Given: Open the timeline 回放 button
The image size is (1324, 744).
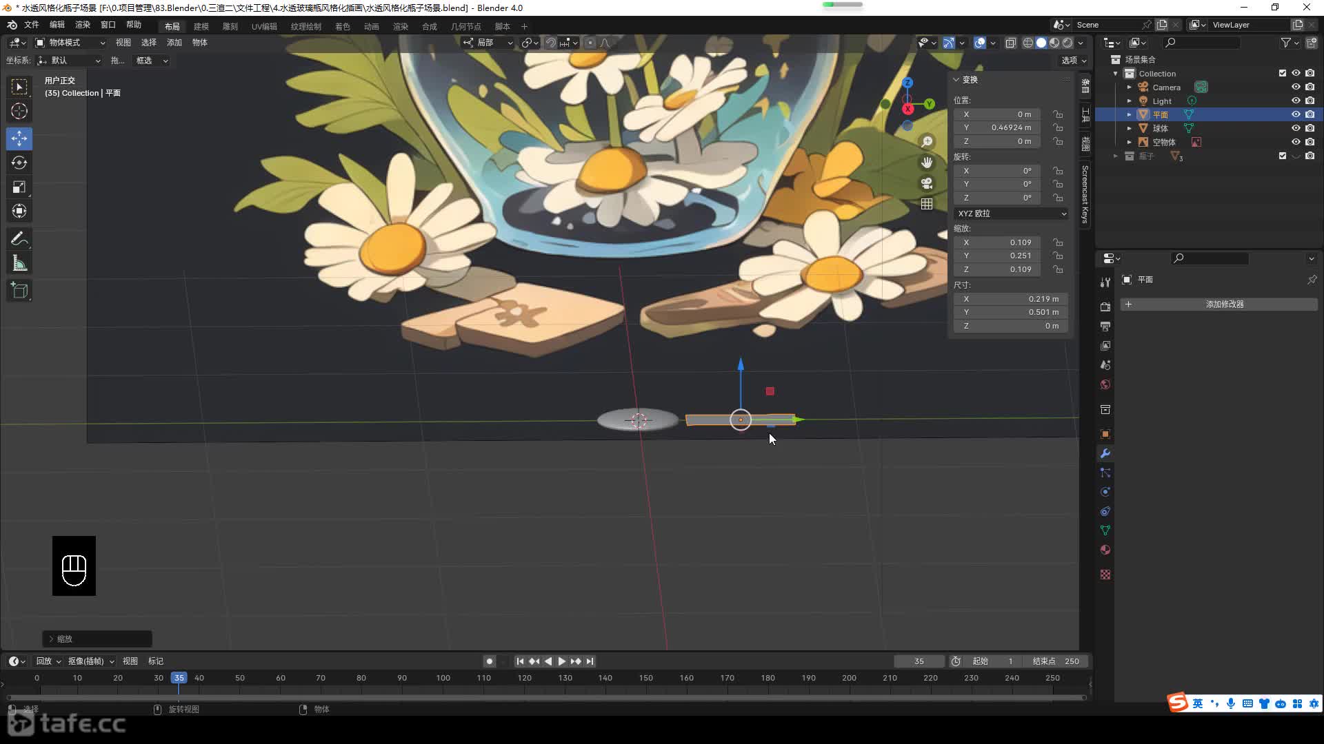Looking at the screenshot, I should pyautogui.click(x=48, y=661).
